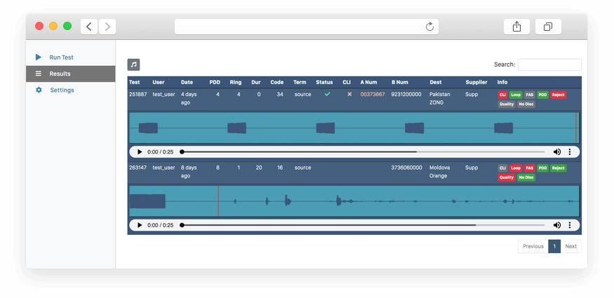Screen dimensions: 614x298
Task: Open the Run Test page
Action: pos(61,57)
